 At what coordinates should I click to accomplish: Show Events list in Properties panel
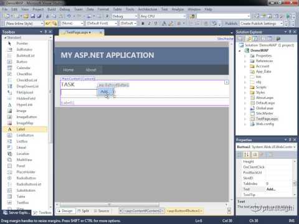click(262, 154)
